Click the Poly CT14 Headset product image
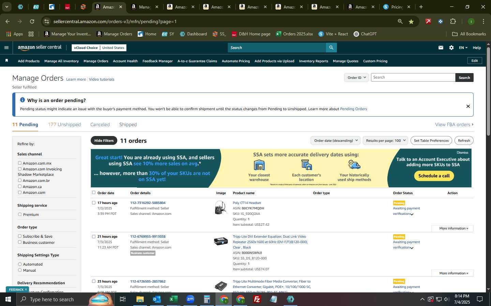The height and width of the screenshot is (306, 491). 221,208
